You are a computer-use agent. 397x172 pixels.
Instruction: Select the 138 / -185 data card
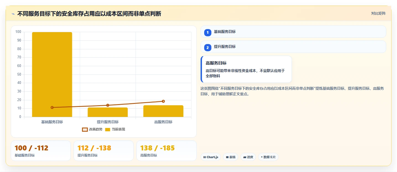click(x=166, y=151)
